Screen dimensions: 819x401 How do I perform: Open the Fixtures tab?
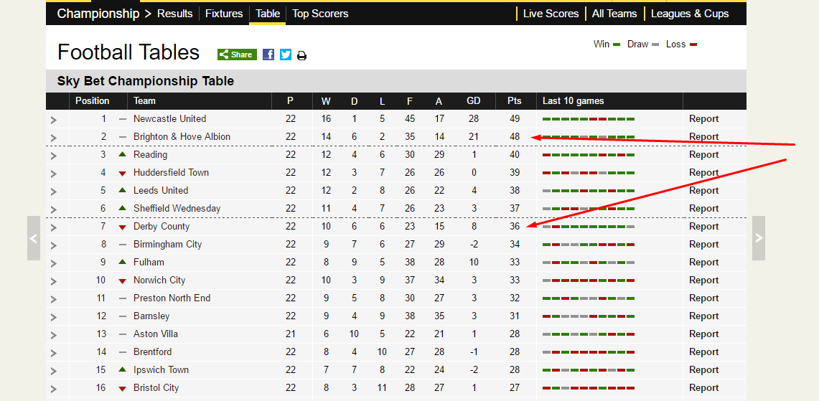224,14
